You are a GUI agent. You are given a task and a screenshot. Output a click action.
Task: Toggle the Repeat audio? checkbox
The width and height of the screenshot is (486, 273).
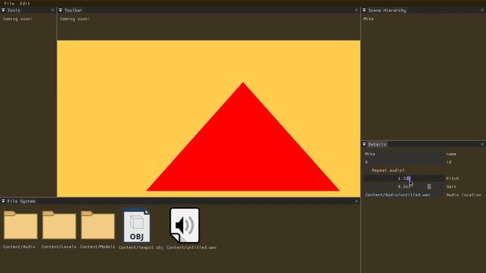pos(367,171)
